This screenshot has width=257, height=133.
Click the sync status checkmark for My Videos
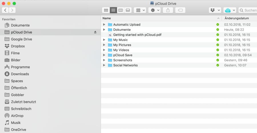click(218, 50)
